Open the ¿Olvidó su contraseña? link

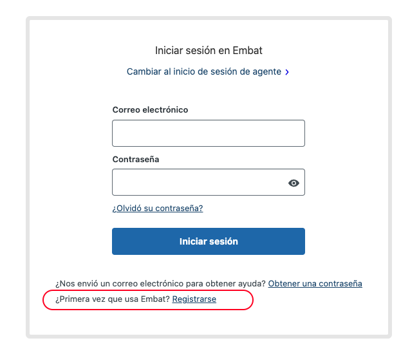[158, 208]
